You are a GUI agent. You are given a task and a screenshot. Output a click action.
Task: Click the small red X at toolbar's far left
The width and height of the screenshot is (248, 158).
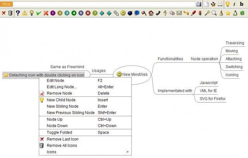(x=3, y=13)
